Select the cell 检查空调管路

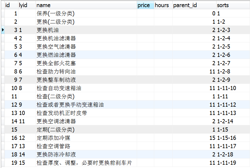point(86,146)
